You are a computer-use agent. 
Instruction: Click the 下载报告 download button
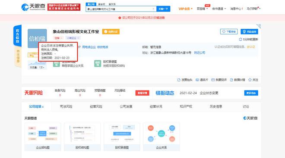(x=229, y=31)
